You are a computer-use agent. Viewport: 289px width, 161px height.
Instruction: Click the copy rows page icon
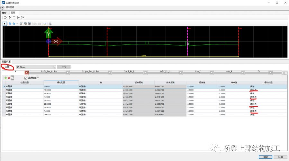12,78
